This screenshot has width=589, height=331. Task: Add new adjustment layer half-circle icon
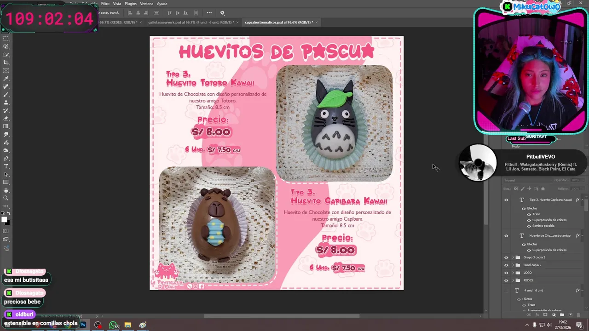coord(554,315)
